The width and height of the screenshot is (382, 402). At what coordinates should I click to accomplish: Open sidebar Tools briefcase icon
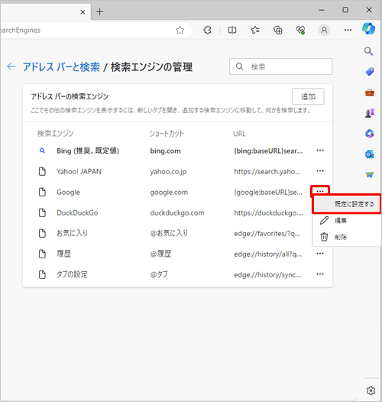click(370, 92)
